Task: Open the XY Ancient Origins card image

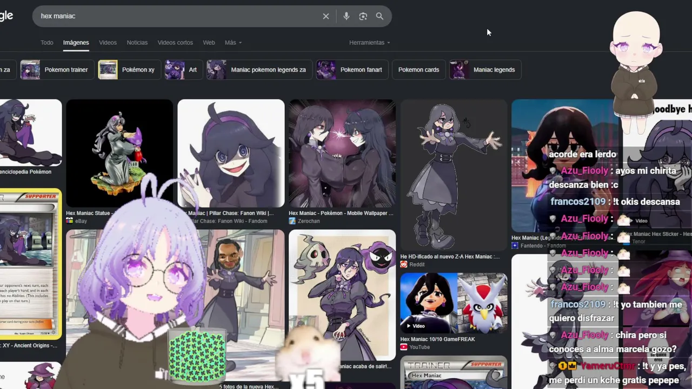Action: (31, 264)
